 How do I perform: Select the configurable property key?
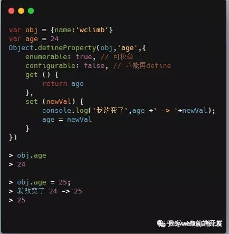click(51, 66)
